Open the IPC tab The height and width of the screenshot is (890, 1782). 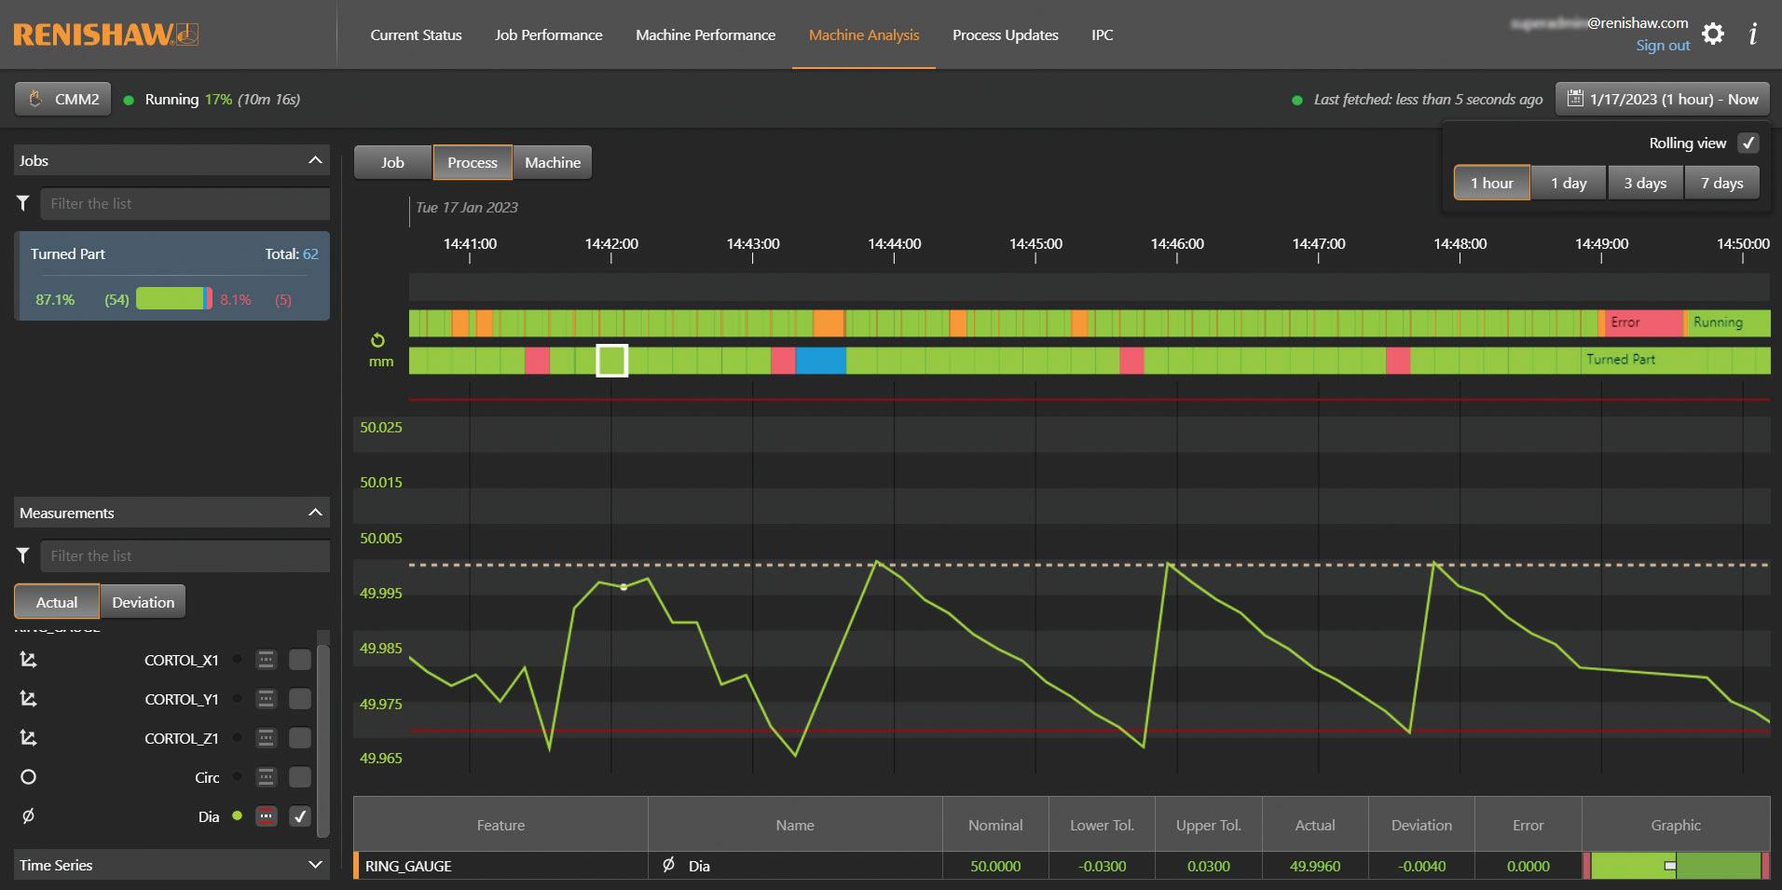[x=1103, y=34]
